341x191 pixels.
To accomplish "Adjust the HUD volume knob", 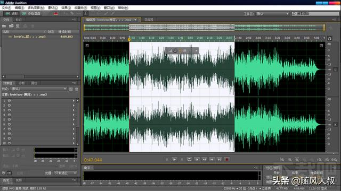I will point(175,51).
